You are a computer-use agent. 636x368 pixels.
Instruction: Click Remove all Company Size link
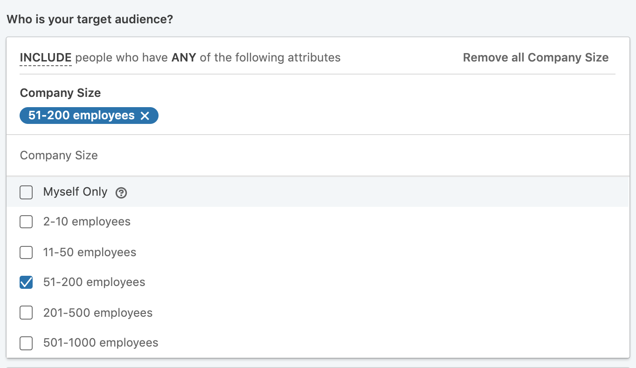click(535, 58)
